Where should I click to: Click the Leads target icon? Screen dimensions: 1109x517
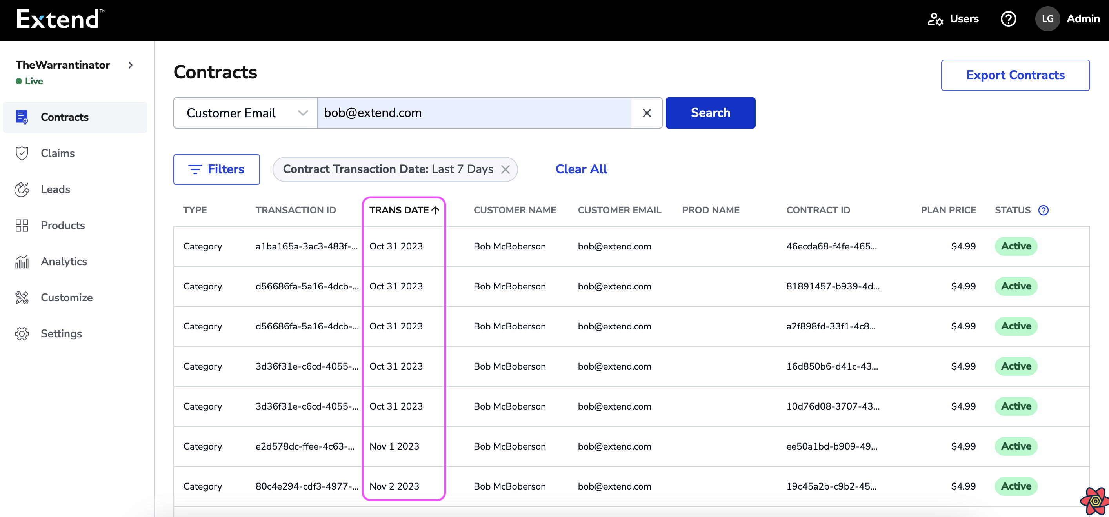tap(22, 189)
